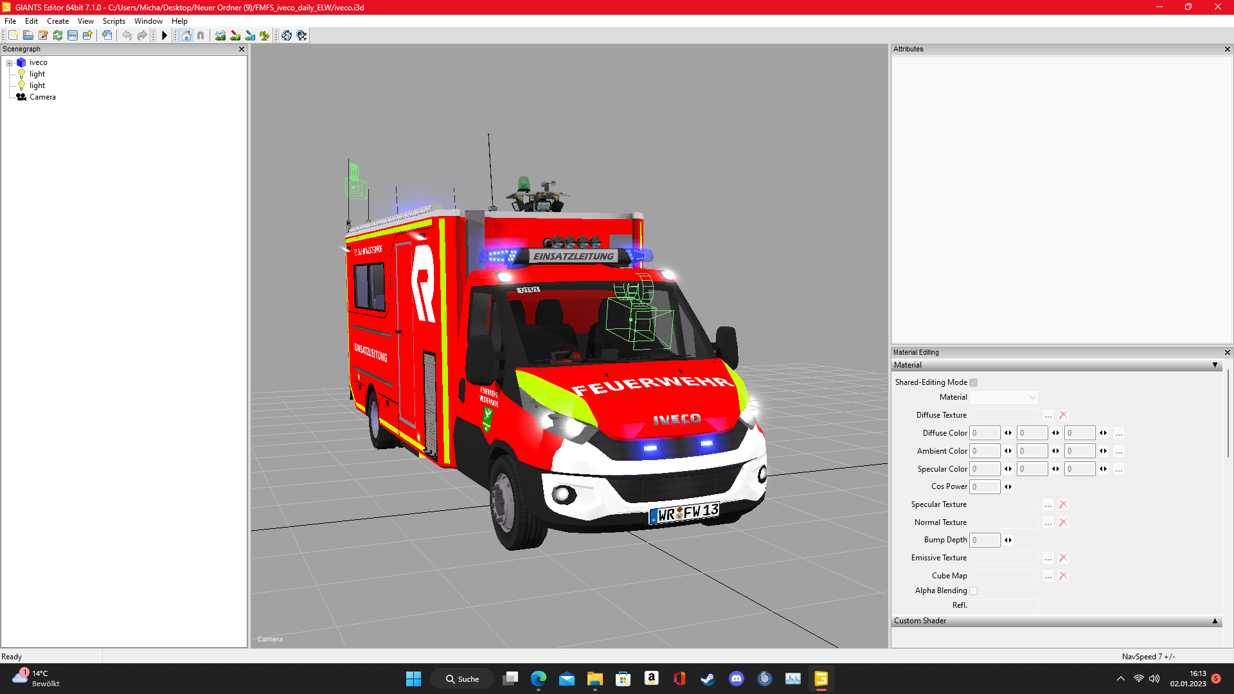Select the first light in Scenegraph

(37, 74)
